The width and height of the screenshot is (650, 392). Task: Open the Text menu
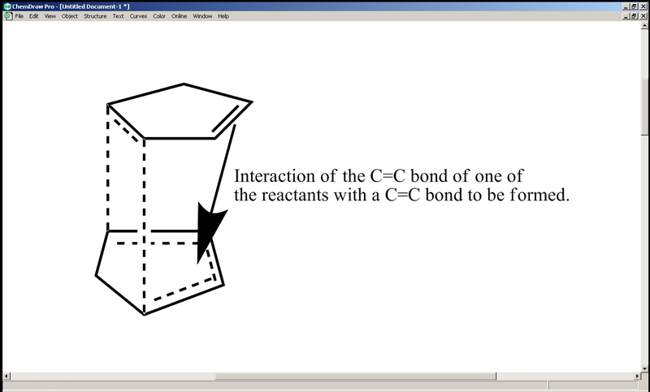118,16
